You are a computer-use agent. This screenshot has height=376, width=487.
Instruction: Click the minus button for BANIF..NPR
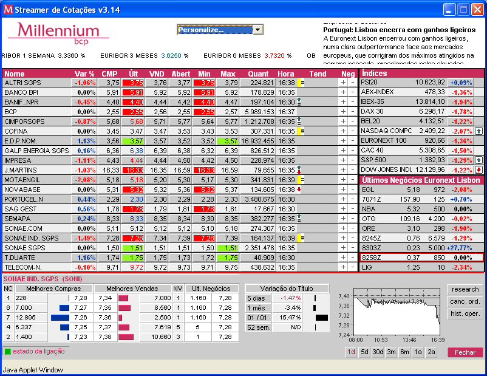pos(353,102)
